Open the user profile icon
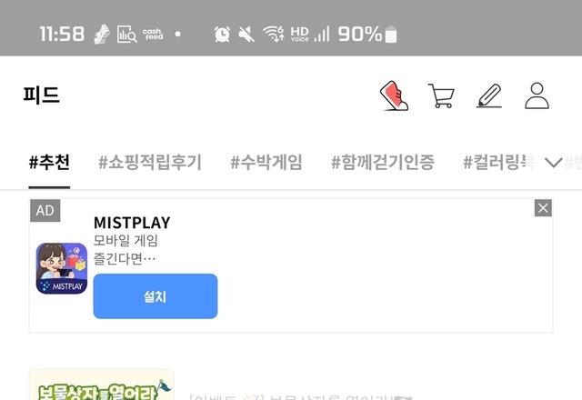 point(537,95)
